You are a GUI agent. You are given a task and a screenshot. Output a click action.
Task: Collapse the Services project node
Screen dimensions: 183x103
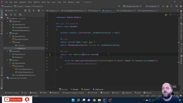tap(7, 60)
